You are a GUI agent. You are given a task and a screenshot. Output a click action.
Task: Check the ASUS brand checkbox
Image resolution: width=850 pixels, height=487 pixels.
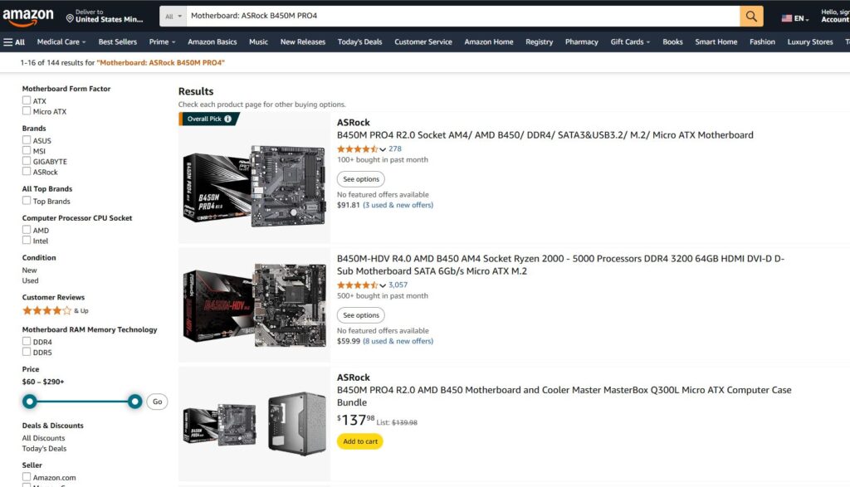pos(27,139)
